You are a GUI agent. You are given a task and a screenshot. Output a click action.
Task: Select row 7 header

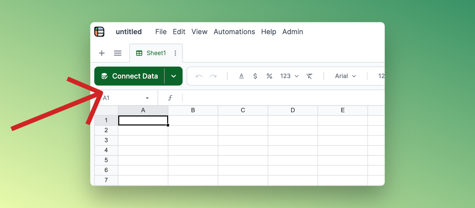coord(106,180)
